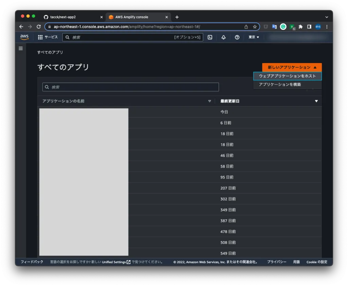Open the サービス grid menu icon
Image resolution: width=348 pixels, height=286 pixels.
(40, 37)
